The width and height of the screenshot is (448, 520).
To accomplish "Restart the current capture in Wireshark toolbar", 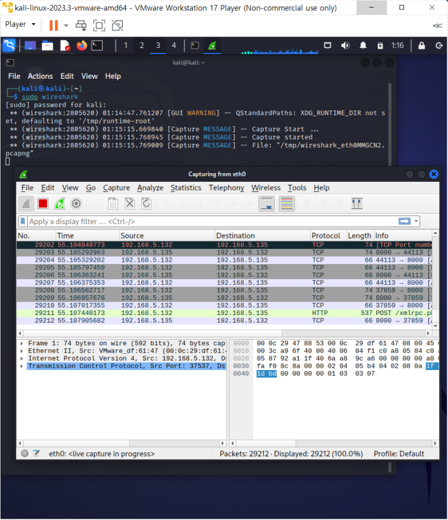I will 59,204.
